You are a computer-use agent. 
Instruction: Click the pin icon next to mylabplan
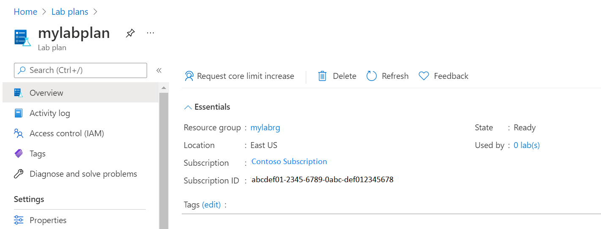(x=130, y=33)
